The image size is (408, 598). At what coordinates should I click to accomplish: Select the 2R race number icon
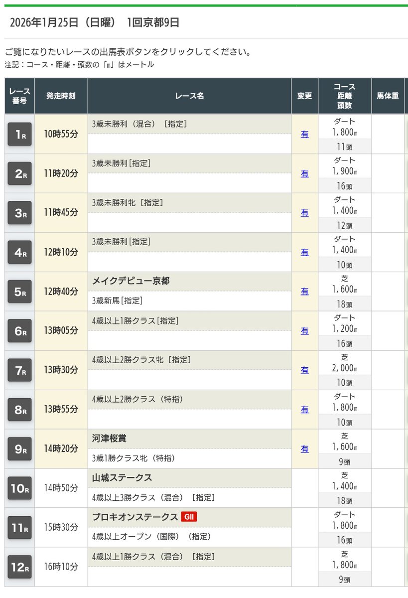point(19,173)
